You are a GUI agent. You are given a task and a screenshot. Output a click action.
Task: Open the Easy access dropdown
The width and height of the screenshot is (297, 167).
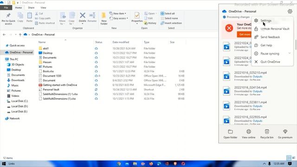click(x=119, y=19)
